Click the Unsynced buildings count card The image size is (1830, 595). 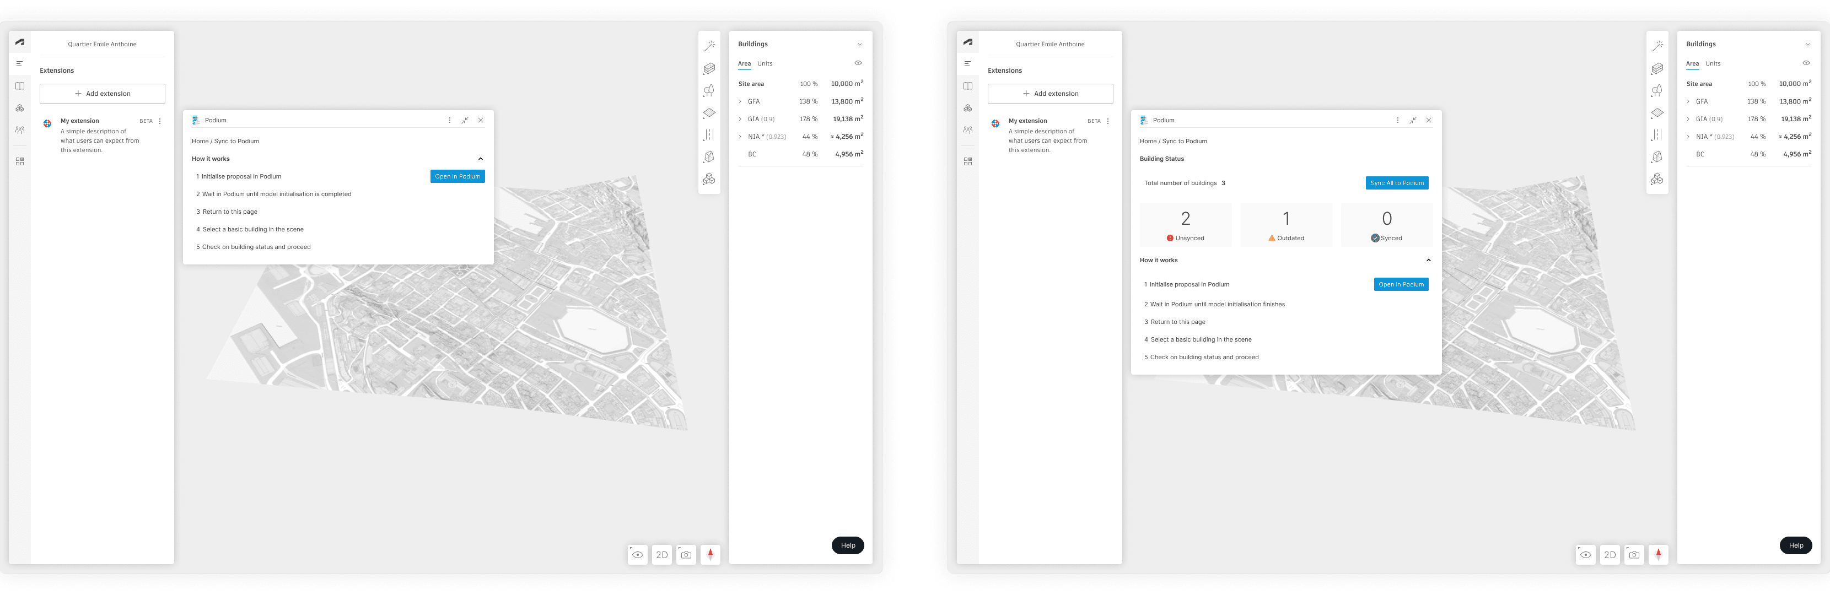1185,224
